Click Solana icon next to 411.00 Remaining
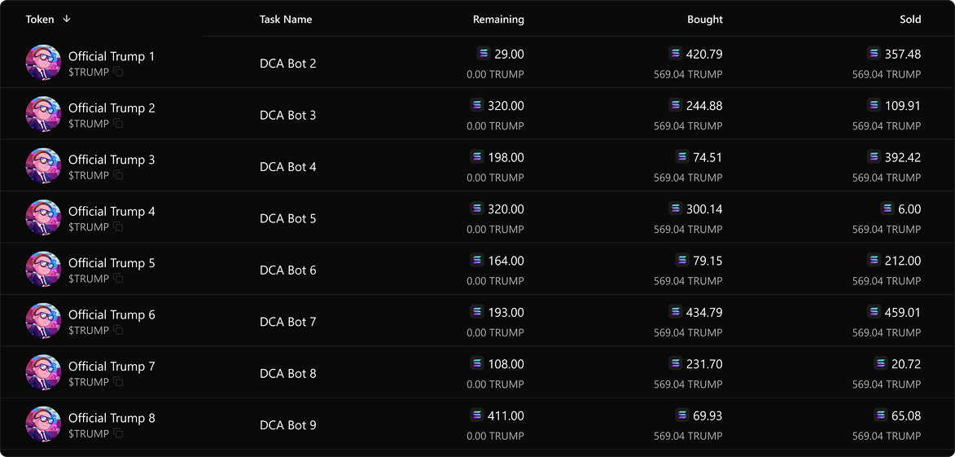This screenshot has height=457, width=955. tap(477, 415)
